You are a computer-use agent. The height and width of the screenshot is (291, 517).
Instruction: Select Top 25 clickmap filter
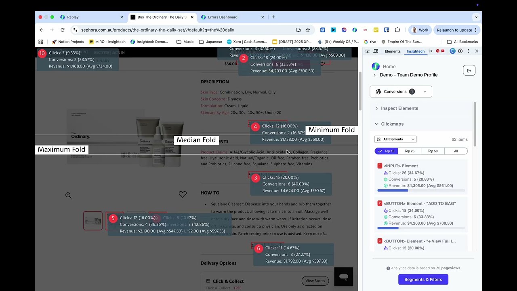click(410, 151)
